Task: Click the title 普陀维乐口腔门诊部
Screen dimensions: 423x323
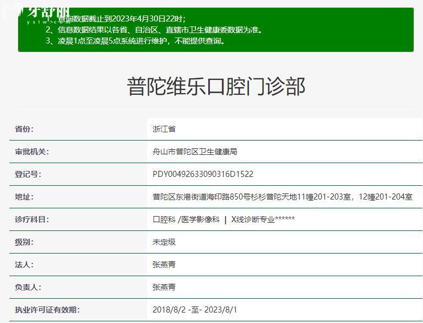Action: [x=216, y=87]
